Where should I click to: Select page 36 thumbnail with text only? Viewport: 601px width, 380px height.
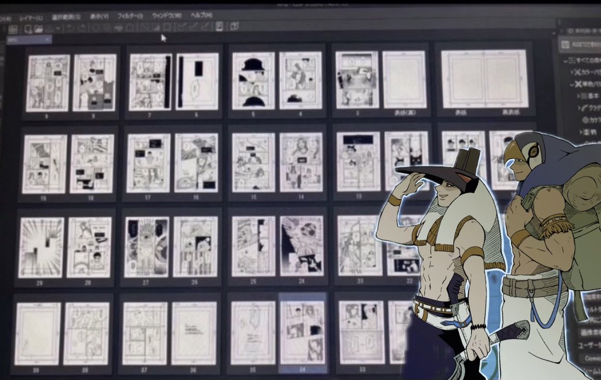(x=194, y=333)
